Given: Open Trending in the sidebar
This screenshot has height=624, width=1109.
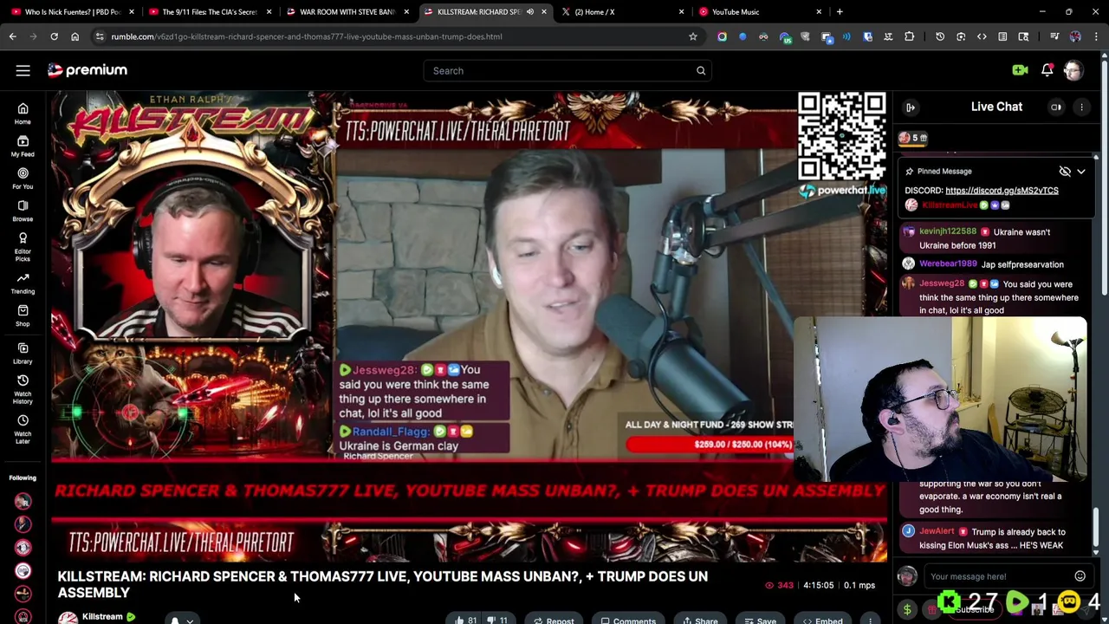Looking at the screenshot, I should [23, 283].
